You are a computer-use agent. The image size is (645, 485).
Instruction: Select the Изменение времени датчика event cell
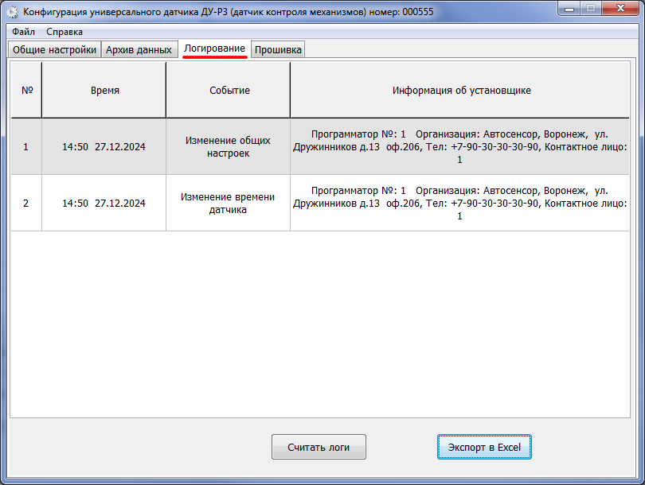229,203
